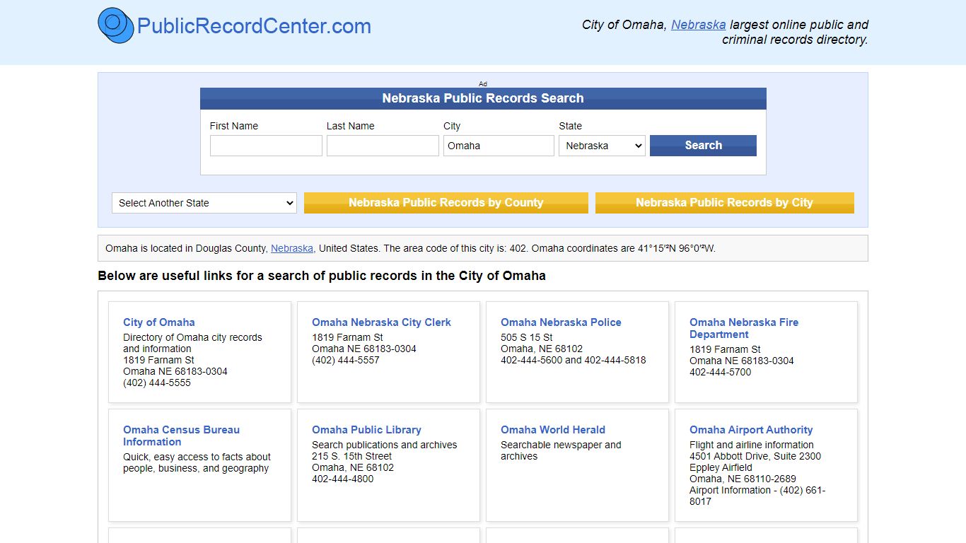Follow the Nebraska link in location description
The image size is (966, 543).
pyautogui.click(x=292, y=248)
